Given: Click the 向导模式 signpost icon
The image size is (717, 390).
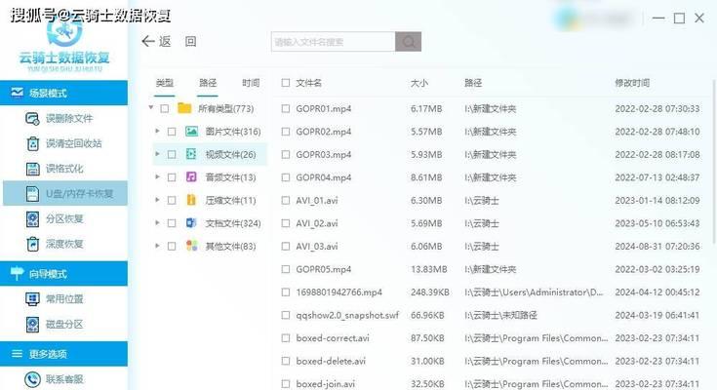Looking at the screenshot, I should click(17, 273).
